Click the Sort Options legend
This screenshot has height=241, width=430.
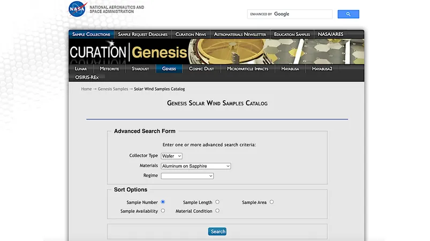coord(131,190)
